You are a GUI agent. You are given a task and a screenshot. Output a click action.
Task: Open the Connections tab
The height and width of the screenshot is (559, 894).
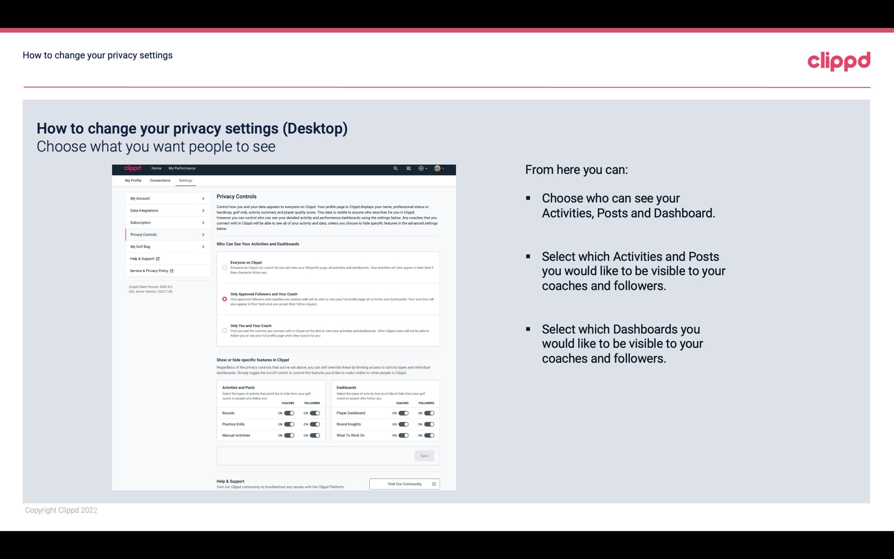[x=159, y=180]
